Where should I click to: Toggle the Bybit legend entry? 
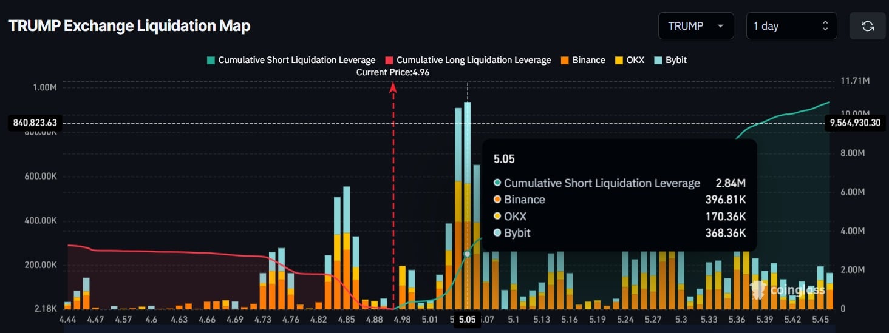[676, 60]
